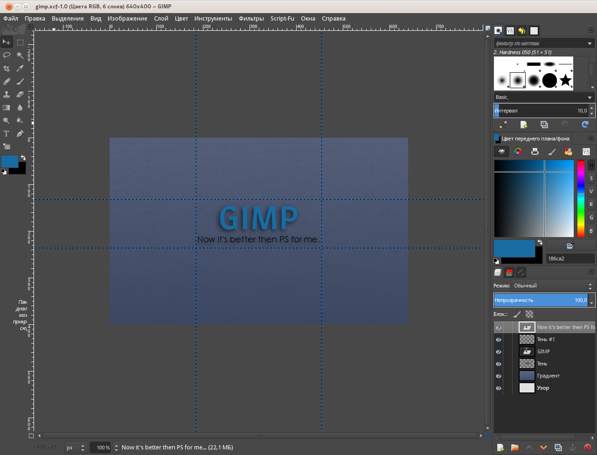Image resolution: width=597 pixels, height=455 pixels.
Task: Select the Heal bandage tool
Action: pyautogui.click(x=7, y=81)
